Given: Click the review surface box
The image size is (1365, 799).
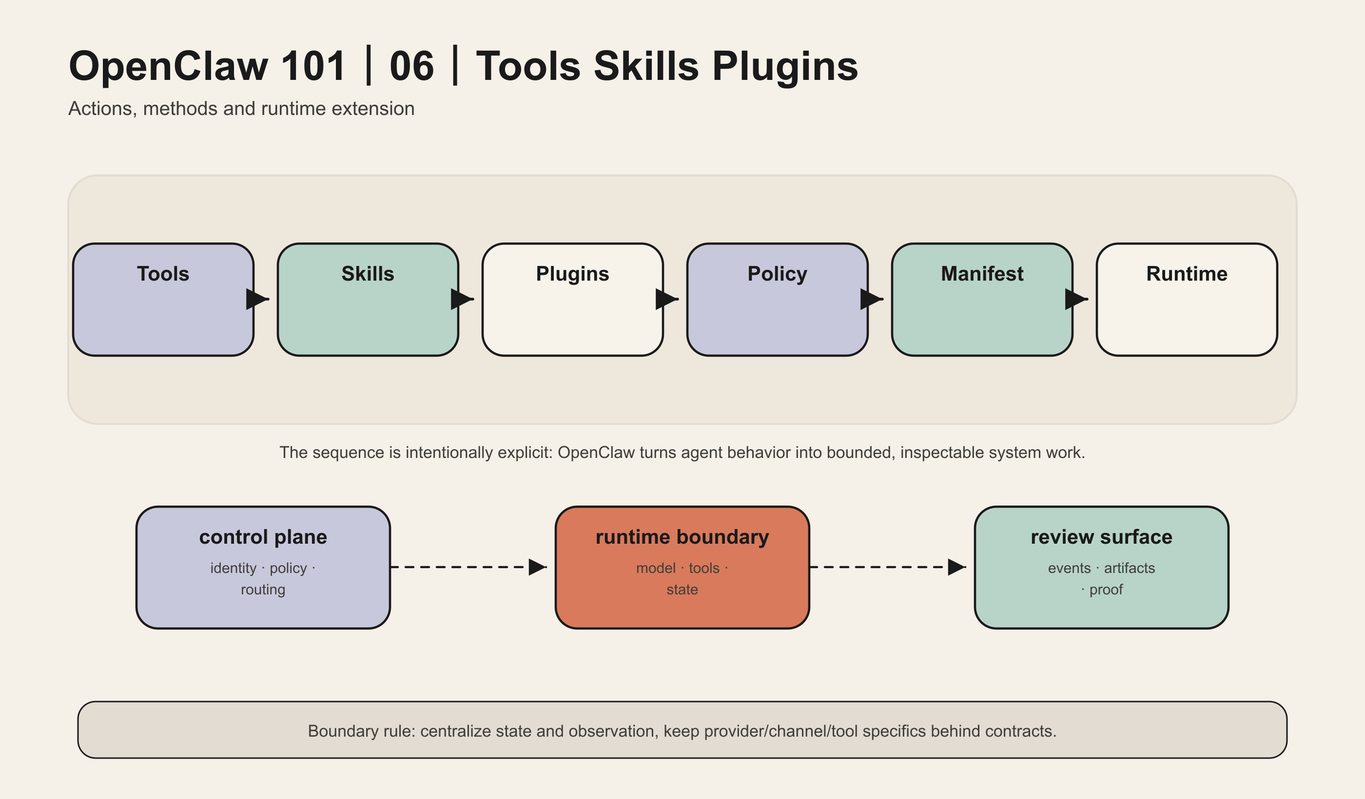Looking at the screenshot, I should pos(1102,567).
